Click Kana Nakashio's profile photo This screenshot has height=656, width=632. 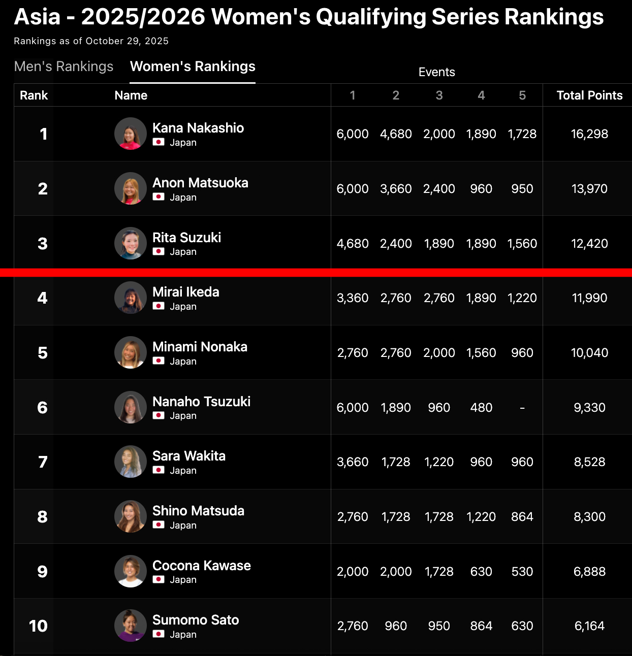pos(131,134)
